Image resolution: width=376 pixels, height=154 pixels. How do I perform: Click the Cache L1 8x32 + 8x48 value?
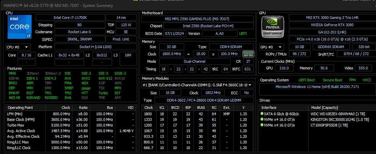pos(69,55)
